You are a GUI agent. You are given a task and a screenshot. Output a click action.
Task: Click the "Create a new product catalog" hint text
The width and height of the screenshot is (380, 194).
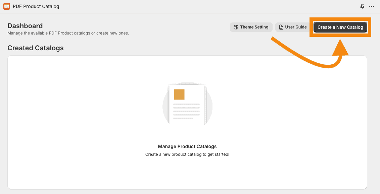pyautogui.click(x=187, y=154)
